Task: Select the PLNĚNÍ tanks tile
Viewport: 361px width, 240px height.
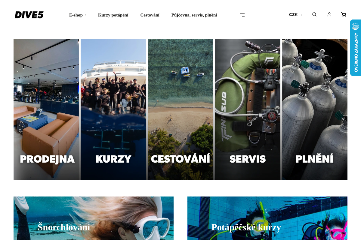Action: tap(315, 109)
